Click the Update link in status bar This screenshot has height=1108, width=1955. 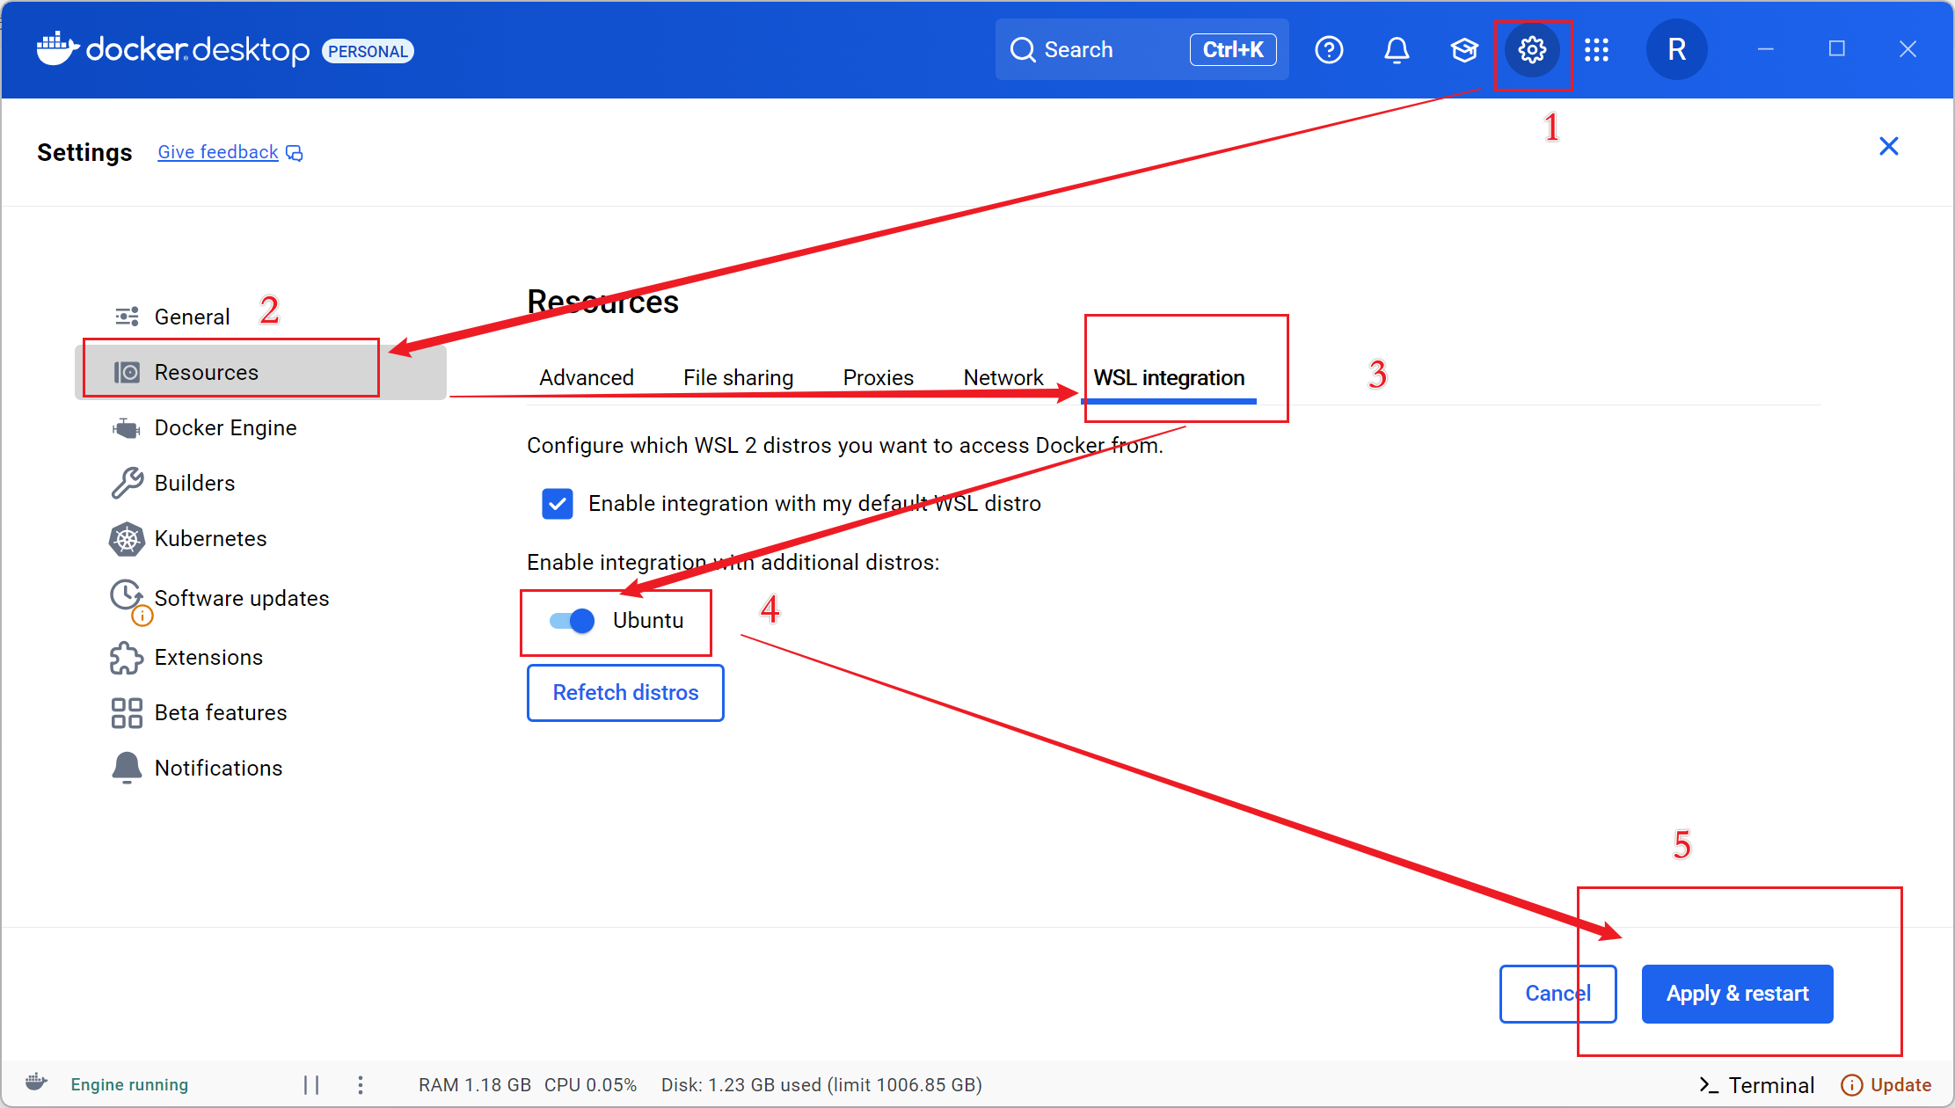click(x=1886, y=1085)
